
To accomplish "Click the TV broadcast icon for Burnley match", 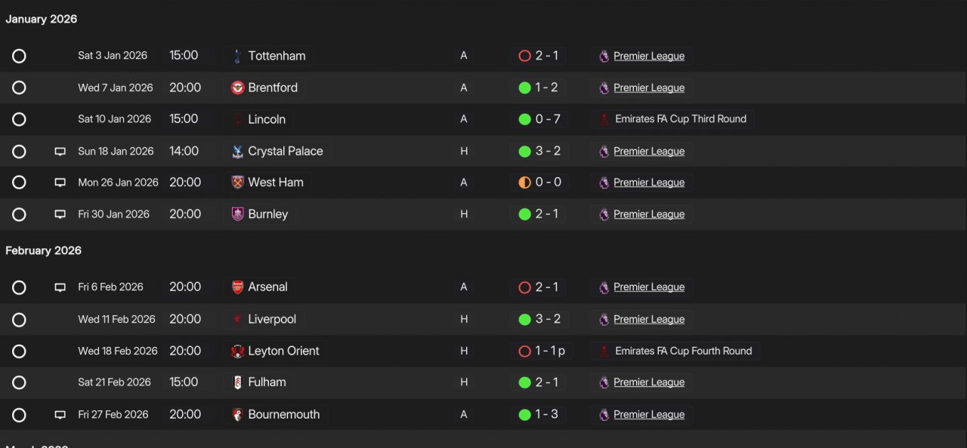I will 60,214.
